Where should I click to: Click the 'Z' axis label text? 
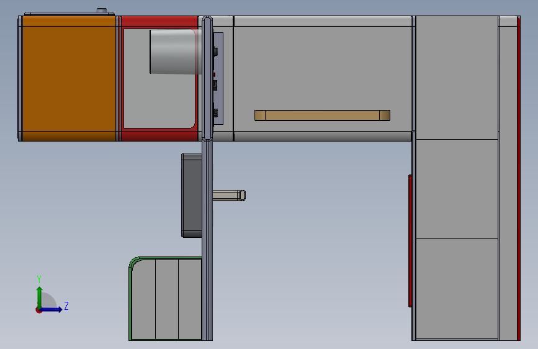tap(66, 306)
